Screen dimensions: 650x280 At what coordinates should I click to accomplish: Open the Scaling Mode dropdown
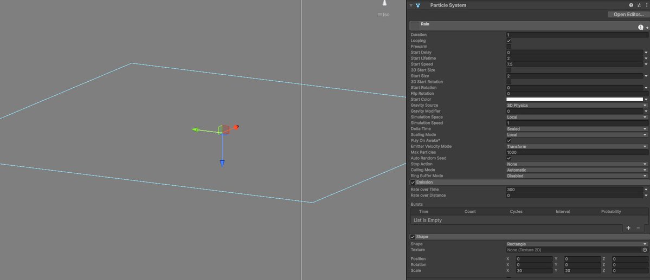[577, 135]
